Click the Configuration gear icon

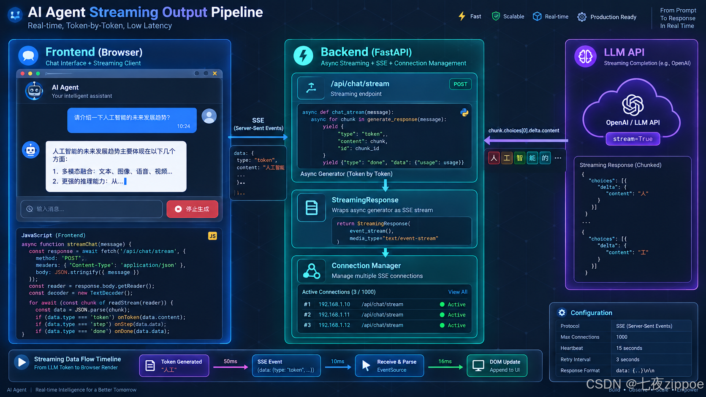pyautogui.click(x=562, y=313)
